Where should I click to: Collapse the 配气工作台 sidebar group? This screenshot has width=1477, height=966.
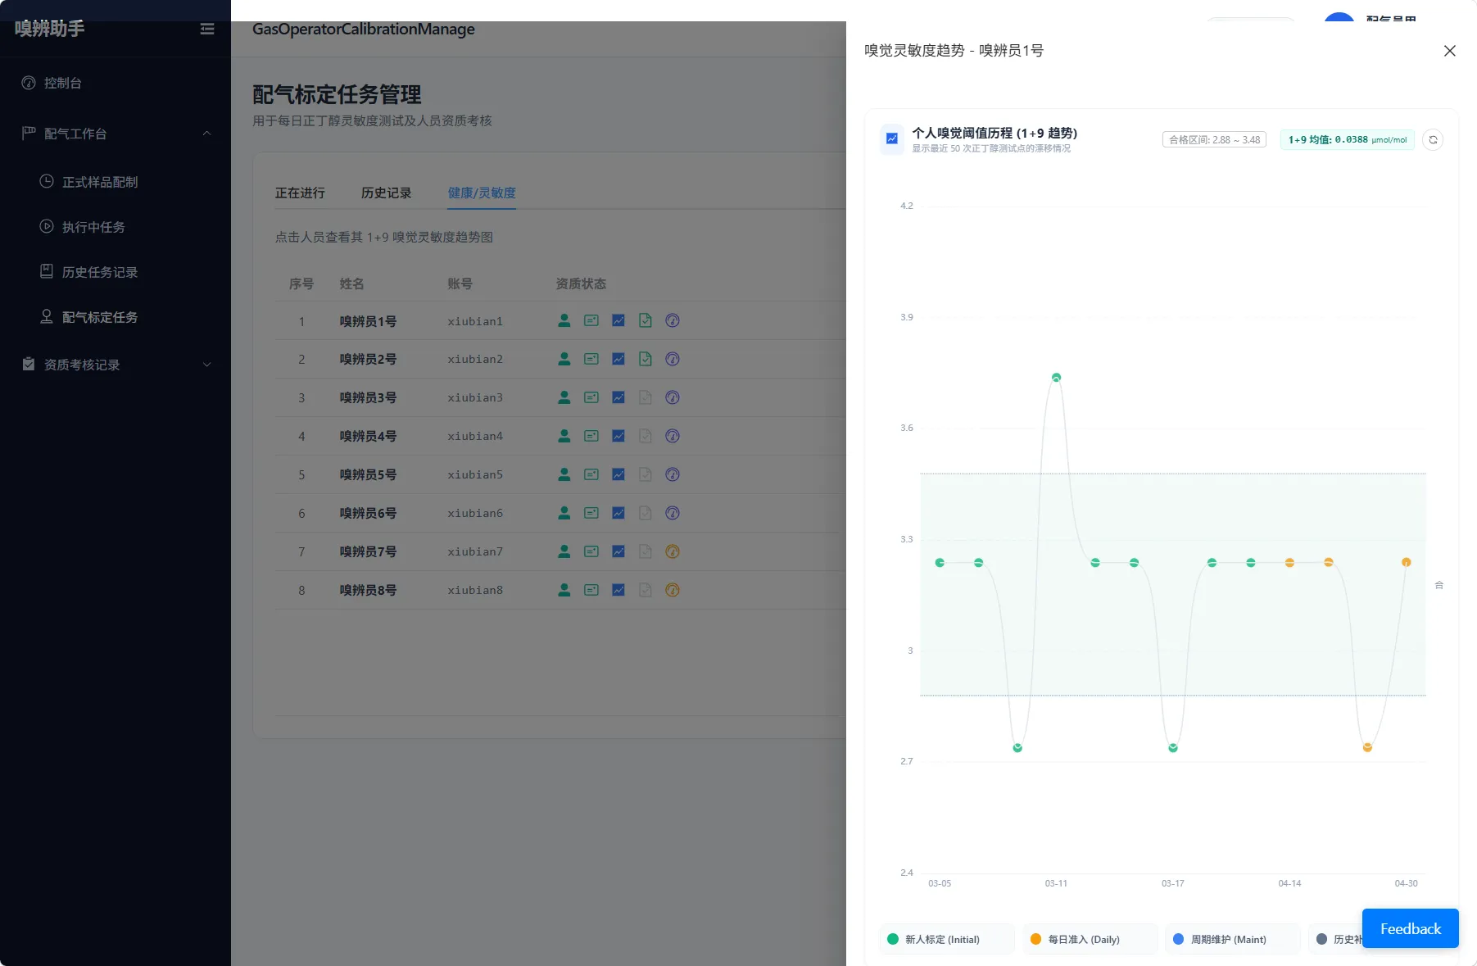pos(116,134)
